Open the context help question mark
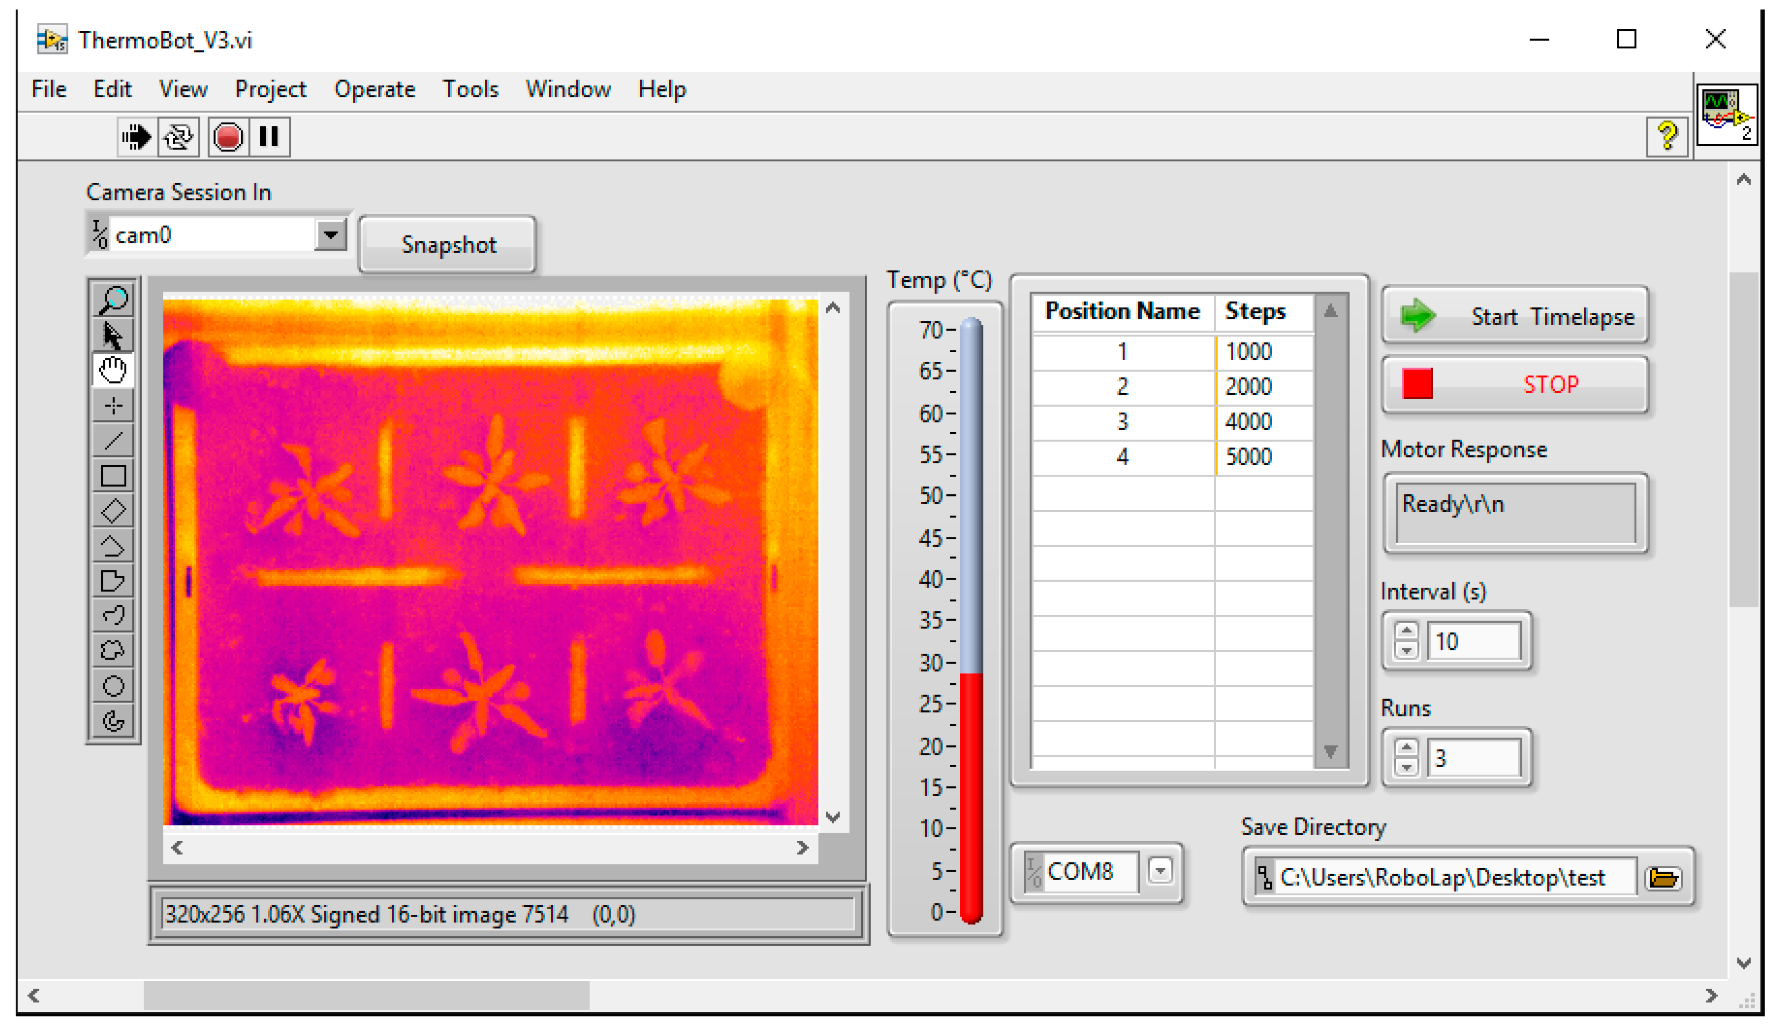1777x1033 pixels. pos(1667,135)
